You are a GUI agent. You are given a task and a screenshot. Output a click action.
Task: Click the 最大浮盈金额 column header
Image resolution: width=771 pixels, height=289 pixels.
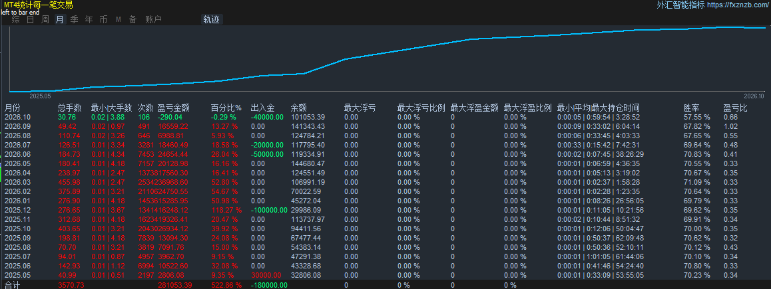coord(475,108)
